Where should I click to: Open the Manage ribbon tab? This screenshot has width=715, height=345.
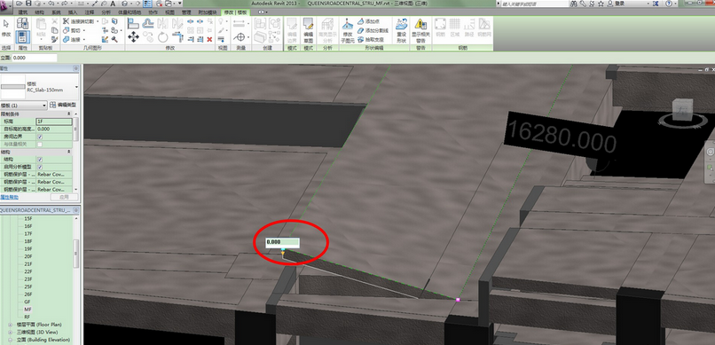[185, 12]
